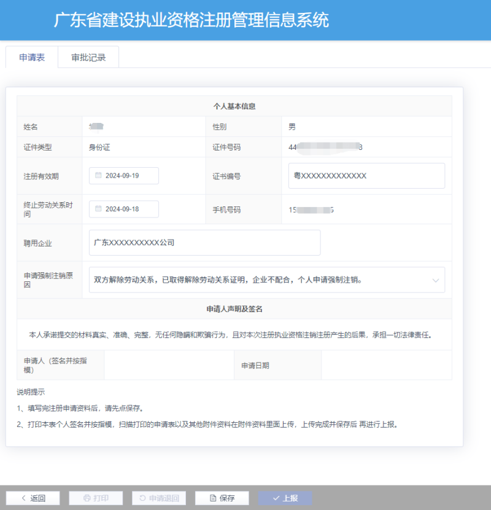
Task: Click the disabled 打印 print button
Action: tap(95, 498)
